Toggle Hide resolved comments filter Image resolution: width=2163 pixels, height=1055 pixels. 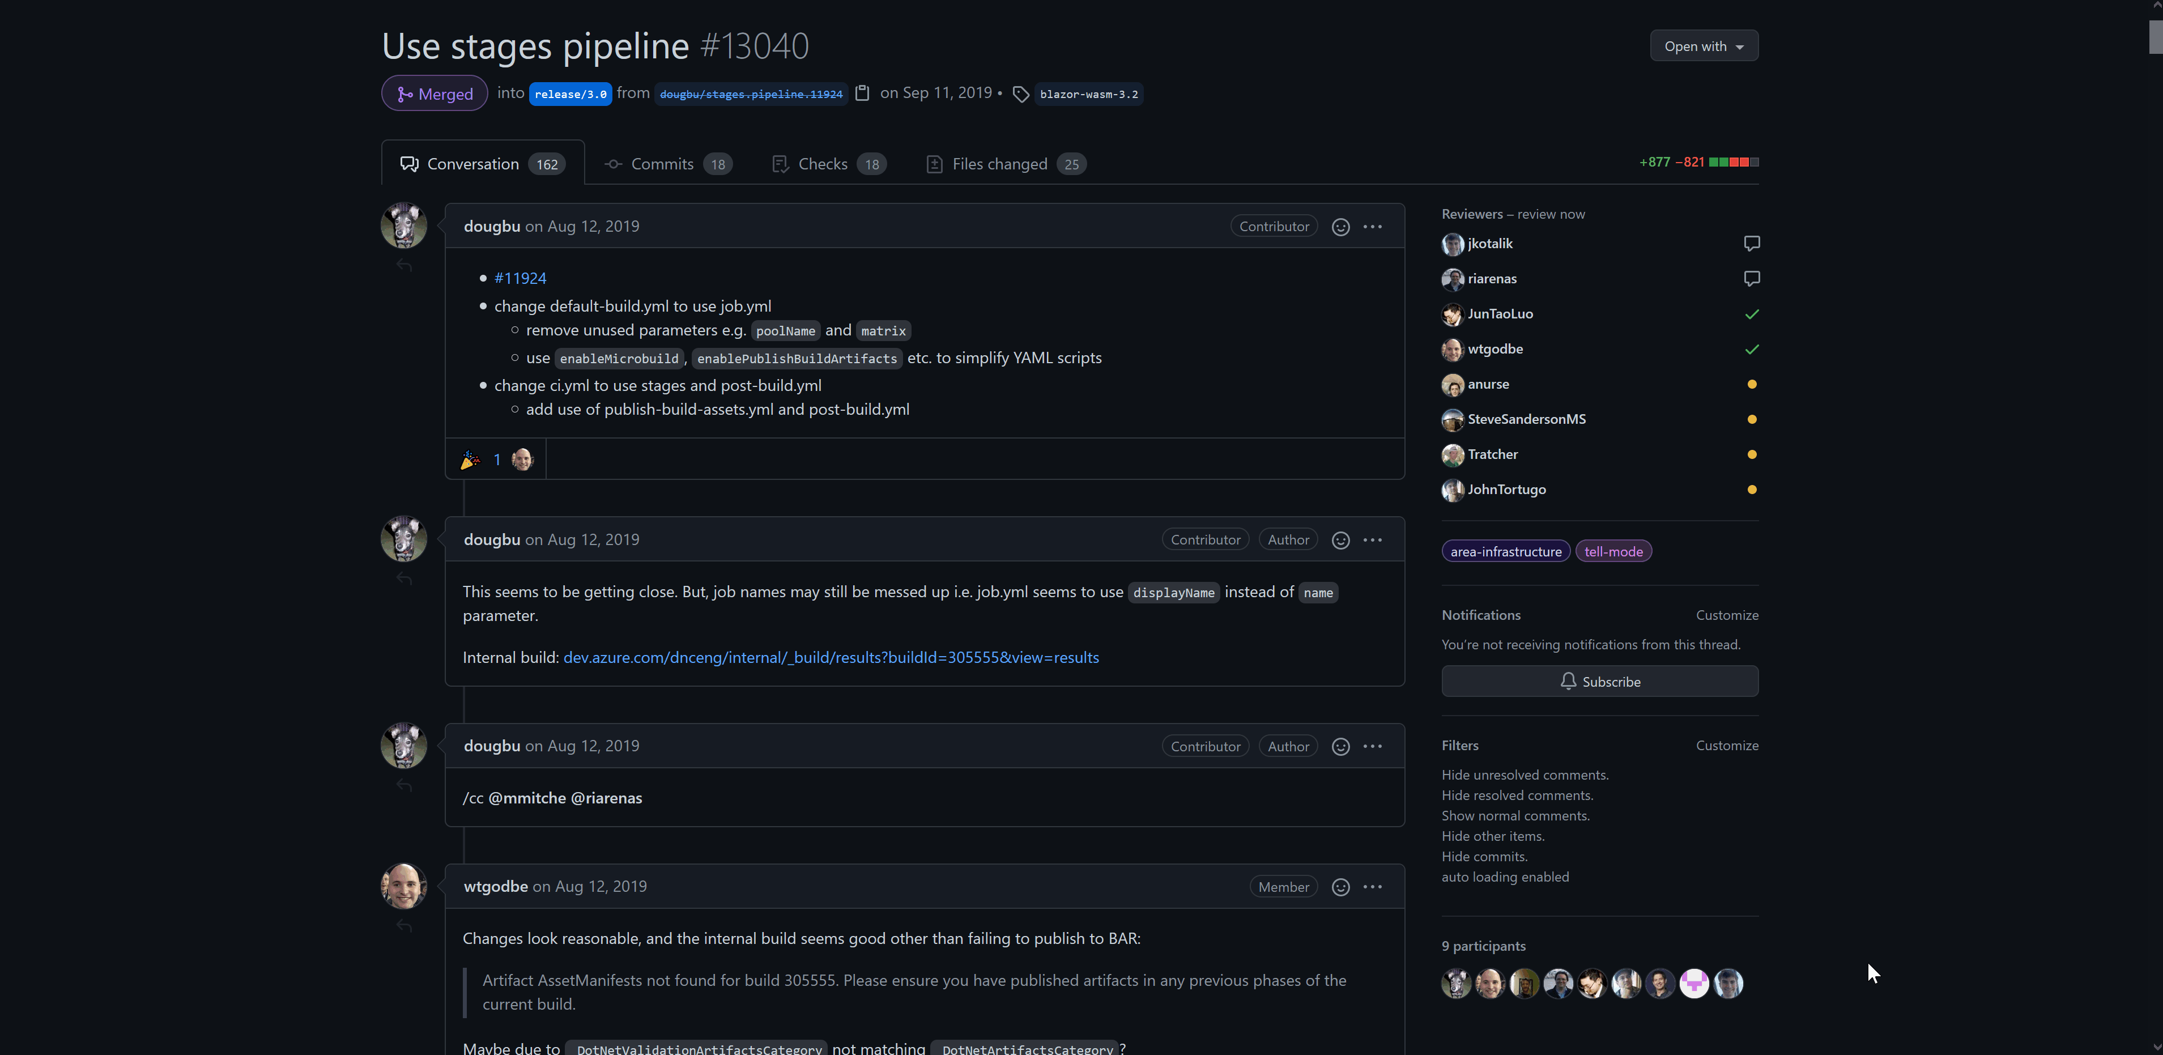pyautogui.click(x=1517, y=795)
